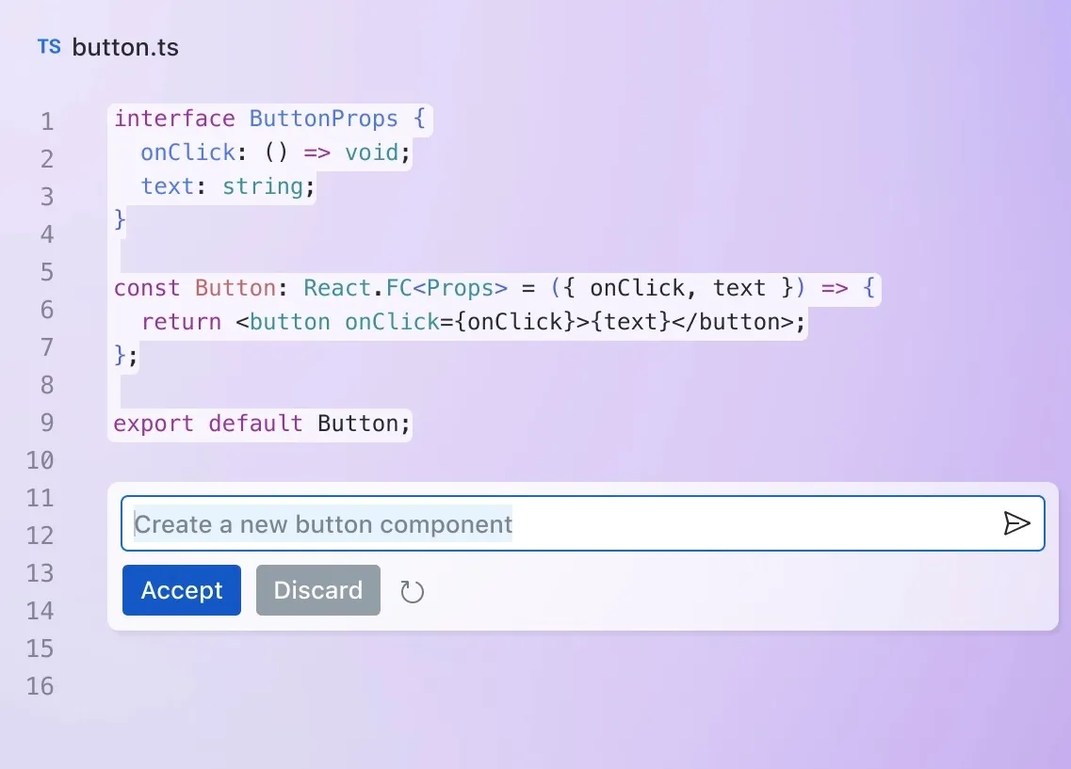
Task: Click line number 1 in gutter
Action: click(x=46, y=121)
